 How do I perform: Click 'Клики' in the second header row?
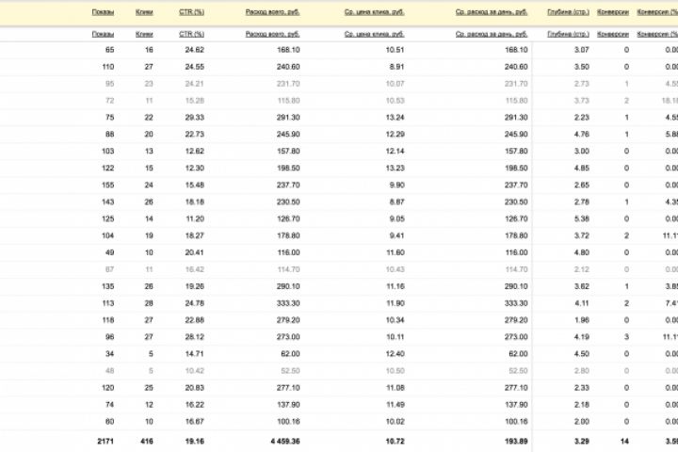pos(145,34)
